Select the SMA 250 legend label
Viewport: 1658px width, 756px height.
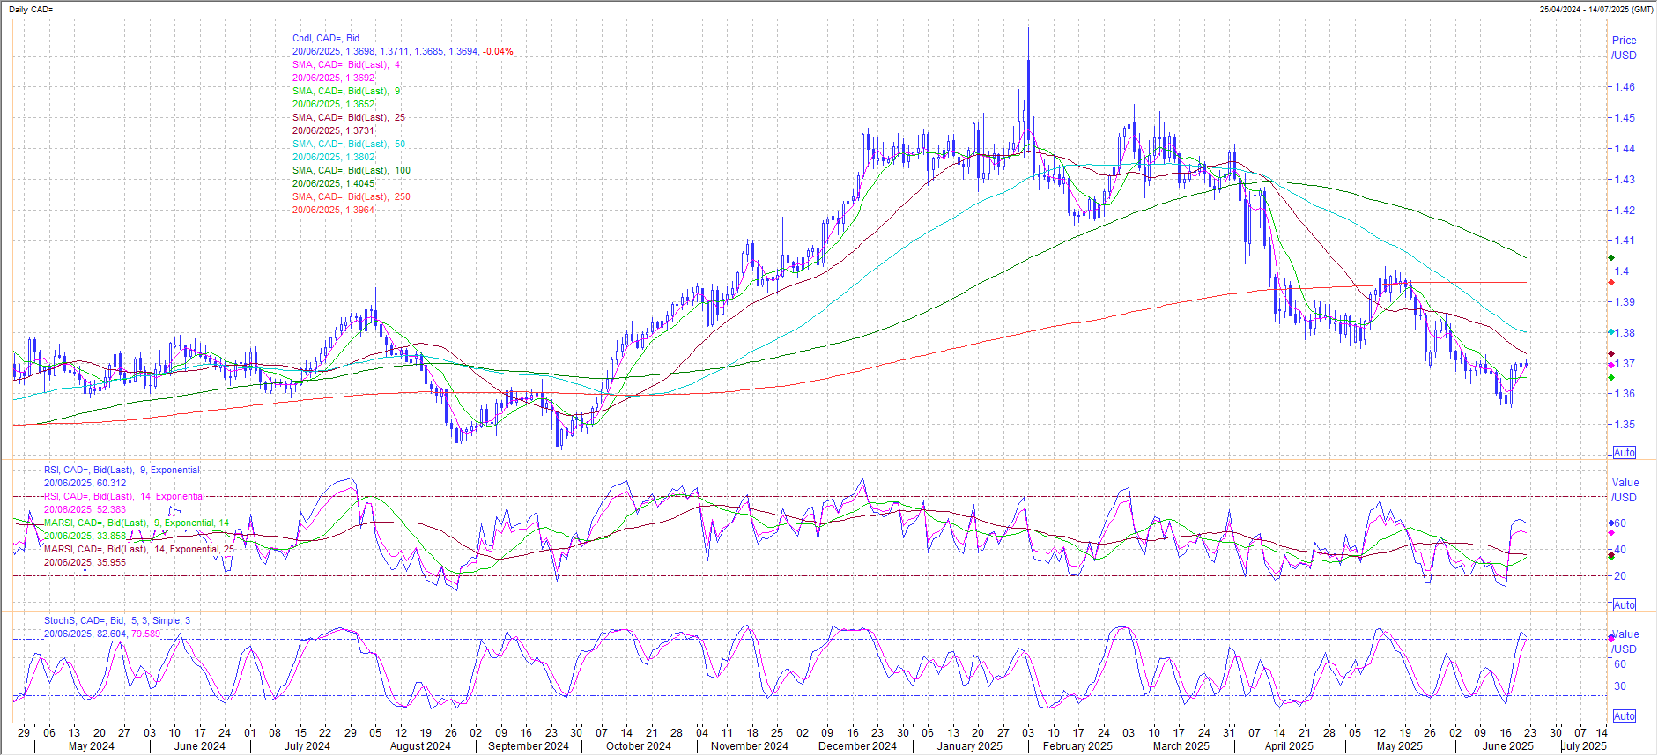352,196
